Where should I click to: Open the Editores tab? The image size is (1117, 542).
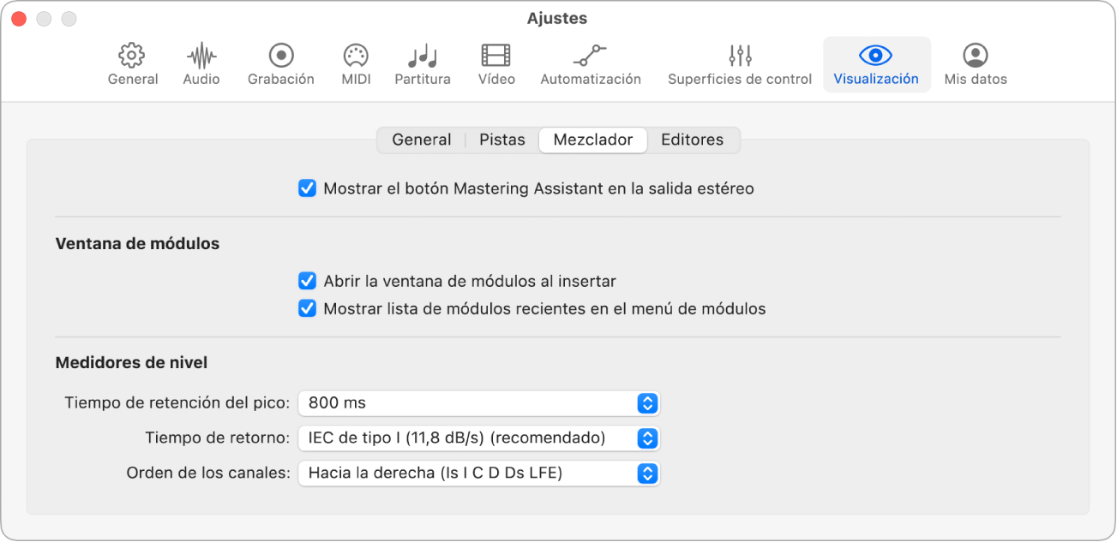pyautogui.click(x=693, y=140)
